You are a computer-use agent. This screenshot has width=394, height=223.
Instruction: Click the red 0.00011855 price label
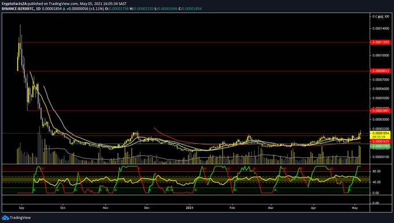[x=381, y=42]
